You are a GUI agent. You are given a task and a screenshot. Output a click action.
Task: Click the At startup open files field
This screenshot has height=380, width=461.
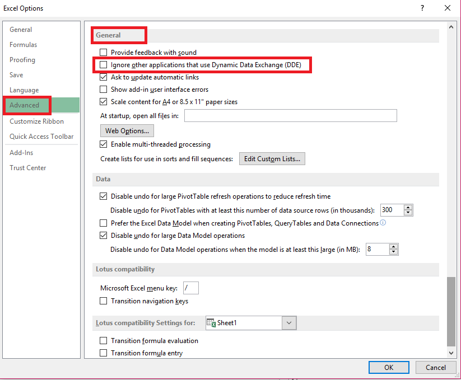click(x=291, y=116)
